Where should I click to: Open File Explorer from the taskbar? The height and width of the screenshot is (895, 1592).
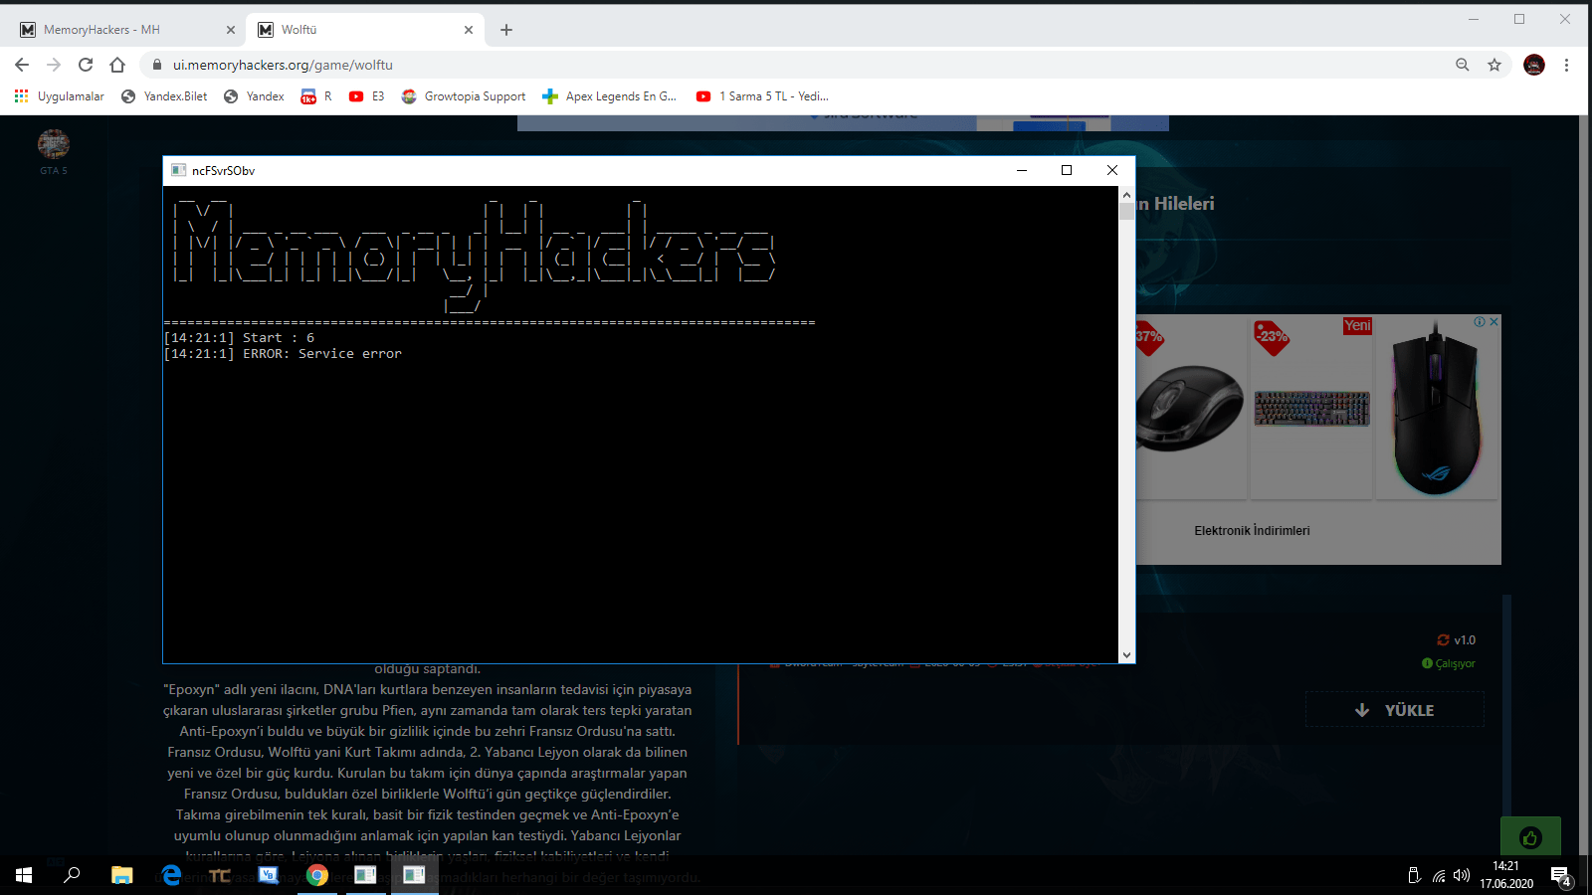pyautogui.click(x=121, y=875)
